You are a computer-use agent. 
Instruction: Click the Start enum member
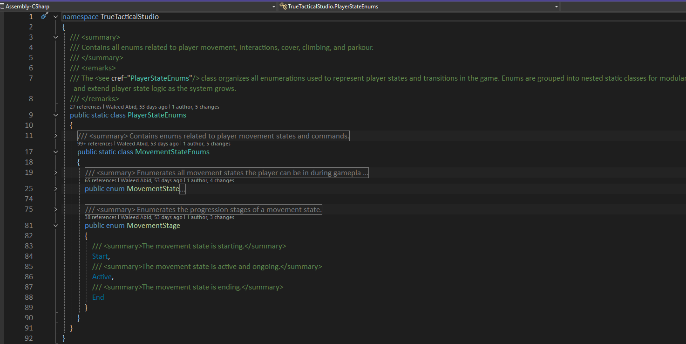pos(100,256)
